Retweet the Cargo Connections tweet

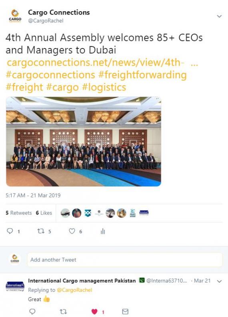click(41, 231)
